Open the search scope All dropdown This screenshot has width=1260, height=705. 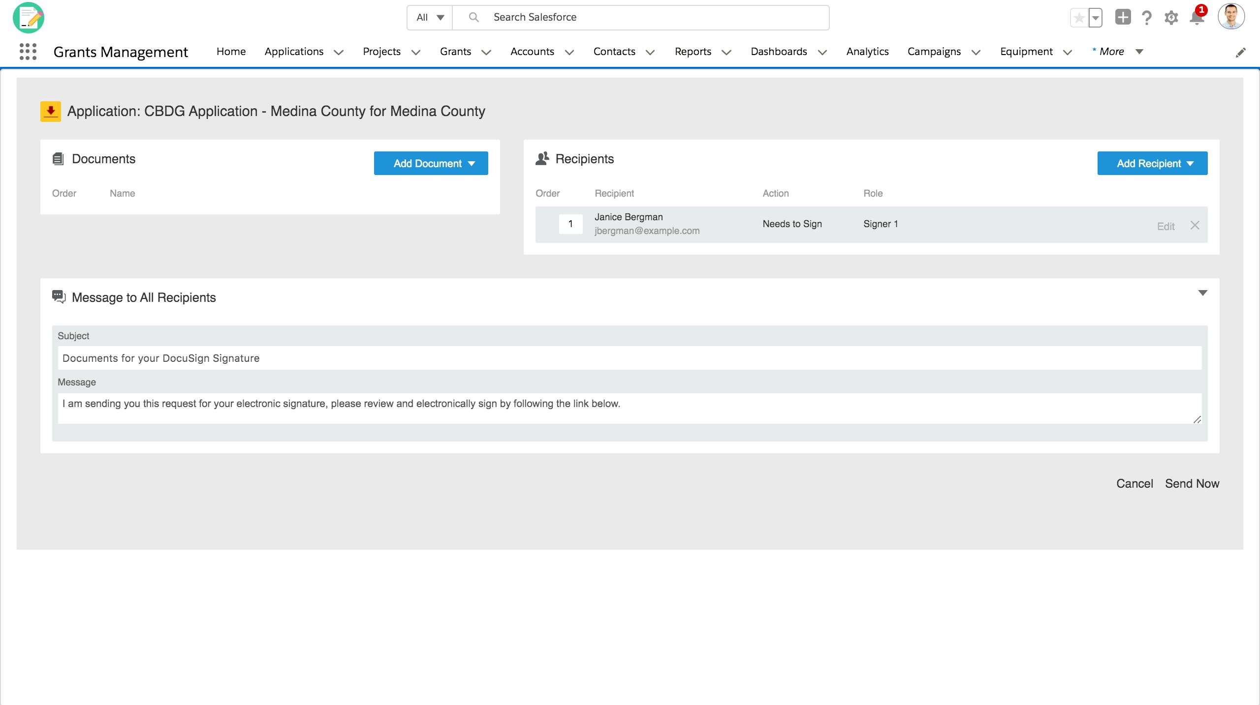click(430, 18)
